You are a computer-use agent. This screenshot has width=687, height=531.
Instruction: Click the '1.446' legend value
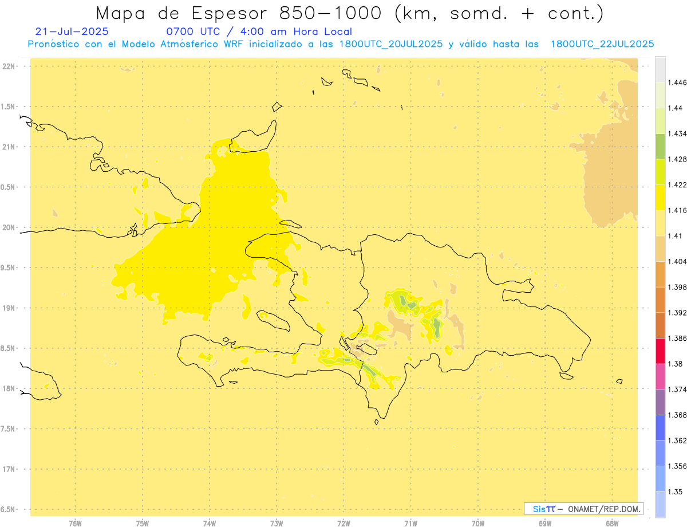[677, 83]
